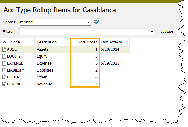Click the OTHER row document icon
Image resolution: width=188 pixels, height=127 pixels.
[4, 77]
